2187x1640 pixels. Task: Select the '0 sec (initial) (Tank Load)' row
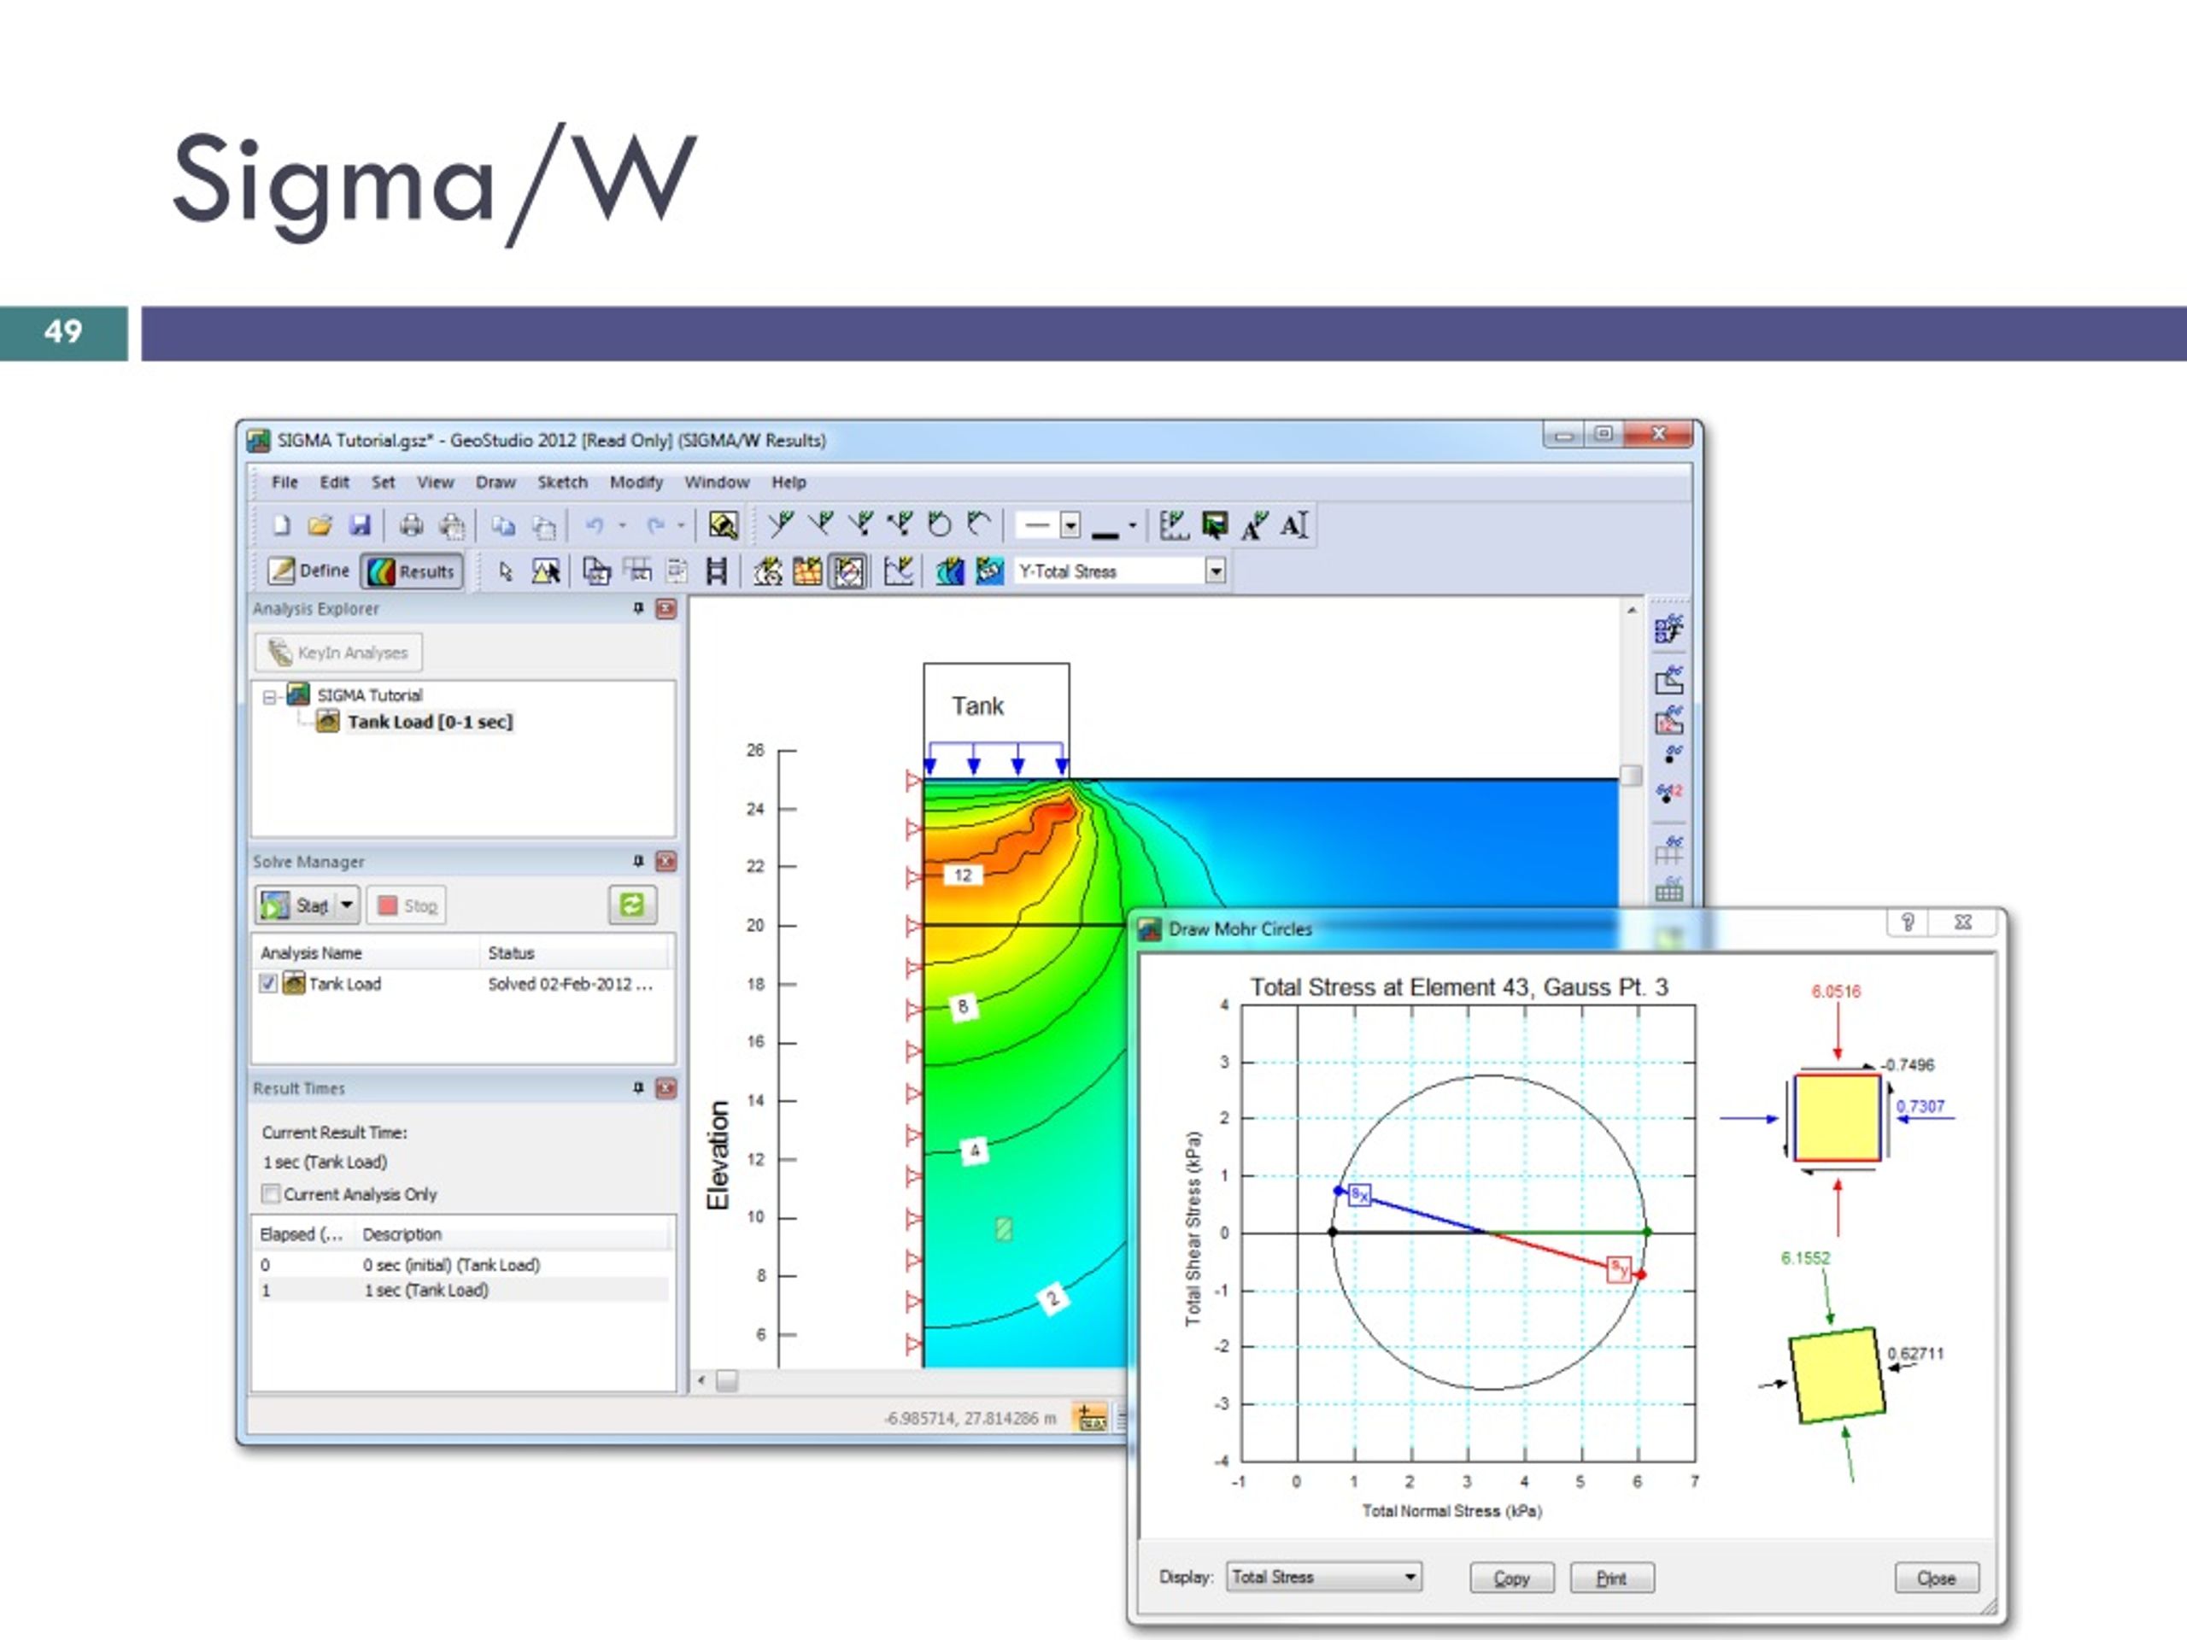[463, 1264]
